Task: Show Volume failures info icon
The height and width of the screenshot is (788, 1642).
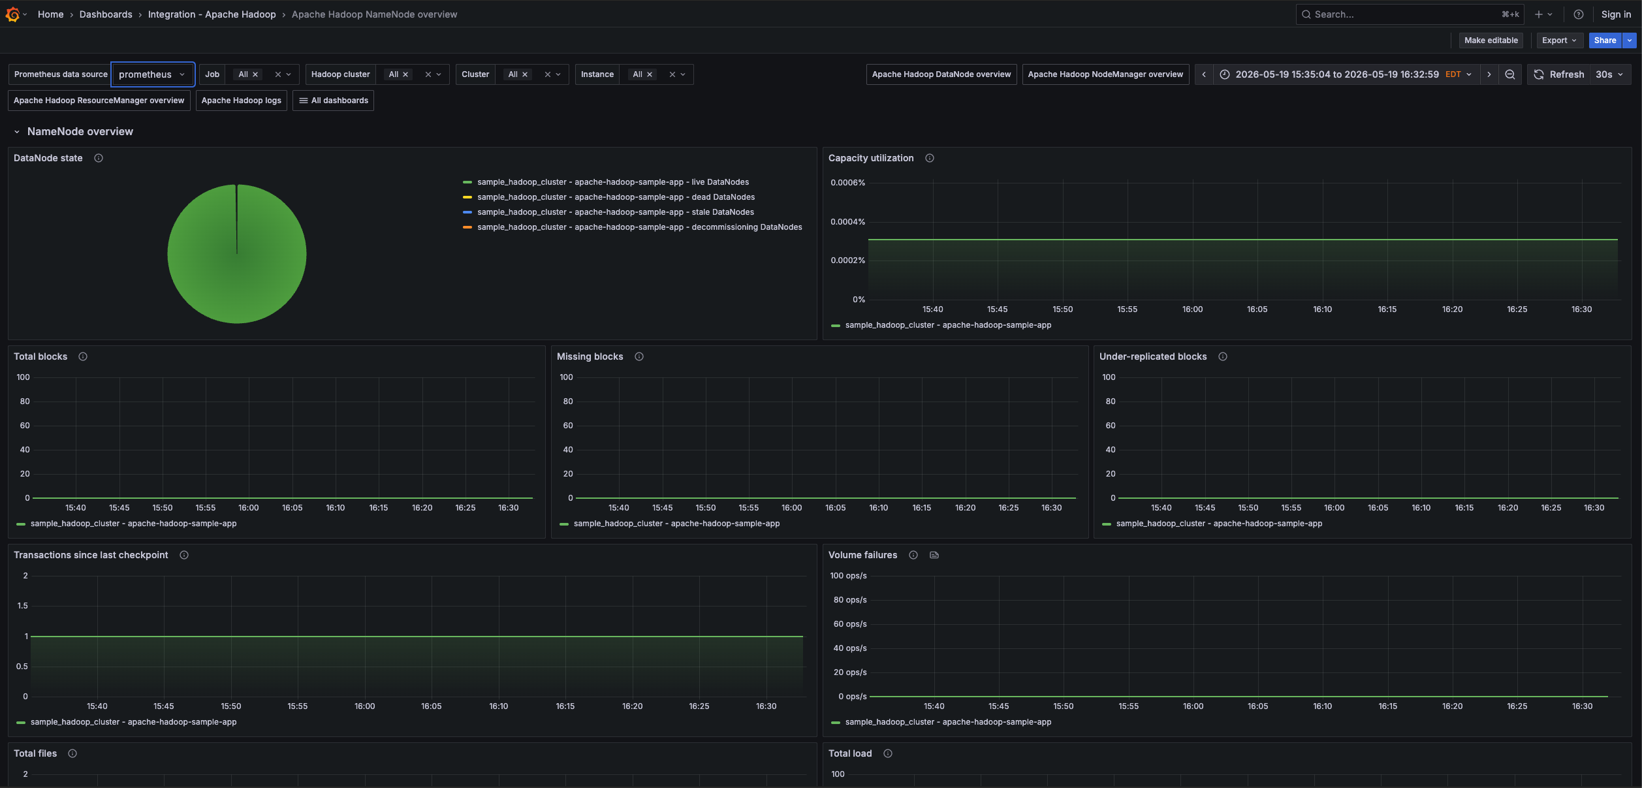Action: point(913,555)
